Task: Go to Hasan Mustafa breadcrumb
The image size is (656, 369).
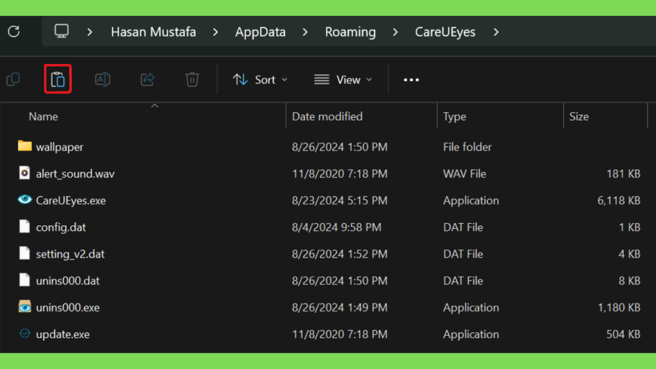Action: (x=153, y=32)
